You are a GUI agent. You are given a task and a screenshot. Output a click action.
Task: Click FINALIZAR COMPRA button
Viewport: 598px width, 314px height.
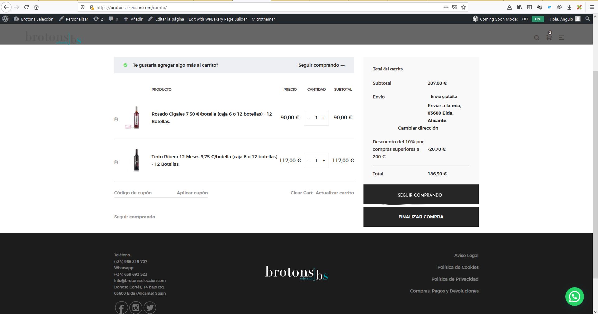(421, 217)
